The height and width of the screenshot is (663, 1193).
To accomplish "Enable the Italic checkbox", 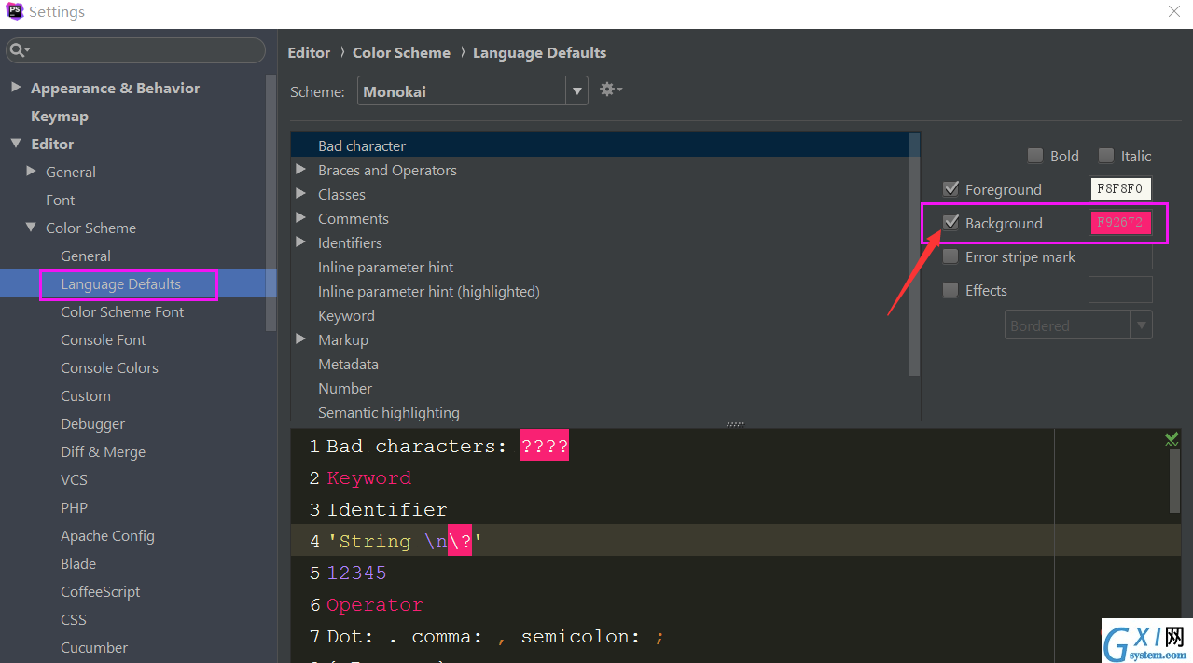I will click(x=1105, y=156).
